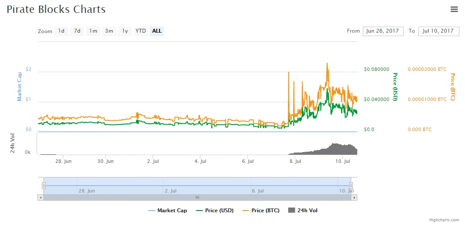This screenshot has height=226, width=465.
Task: Toggle 24h Vol series in legend
Action: coord(303,211)
